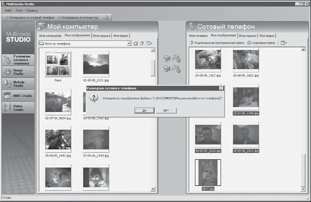Open the Окно menu
The height and width of the screenshot is (202, 311).
[x=19, y=10]
